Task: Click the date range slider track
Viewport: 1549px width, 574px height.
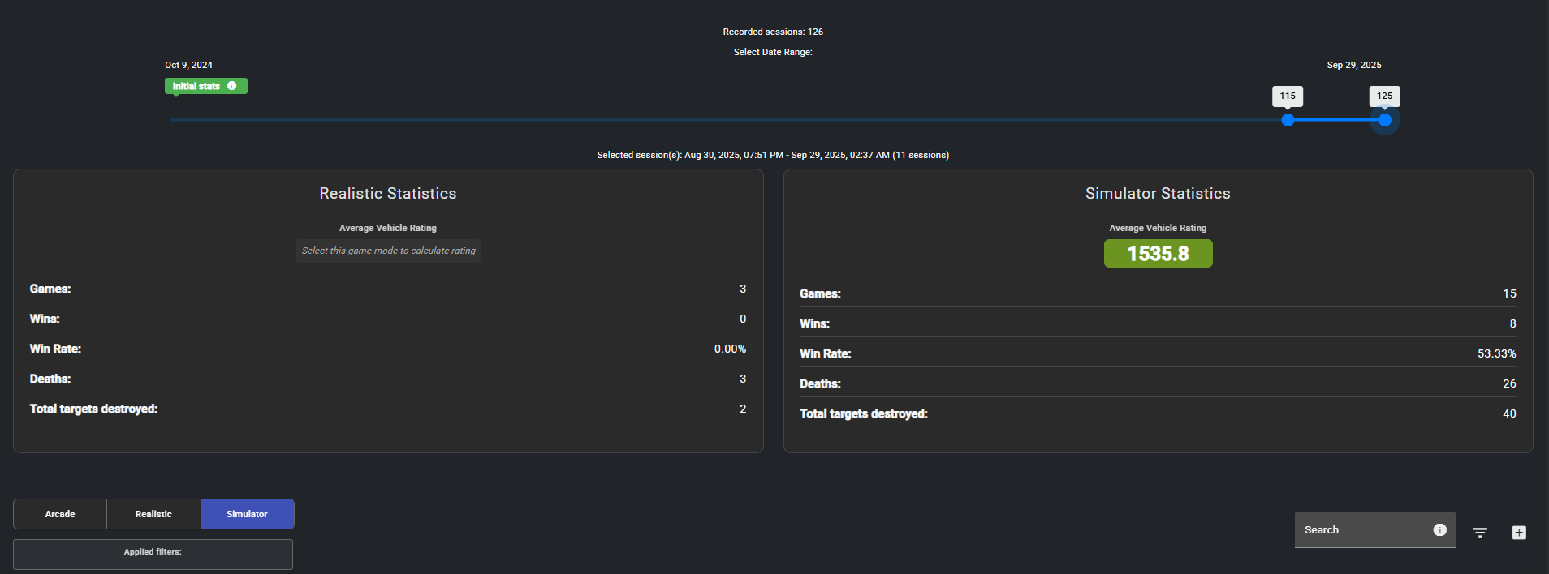Action: click(731, 120)
